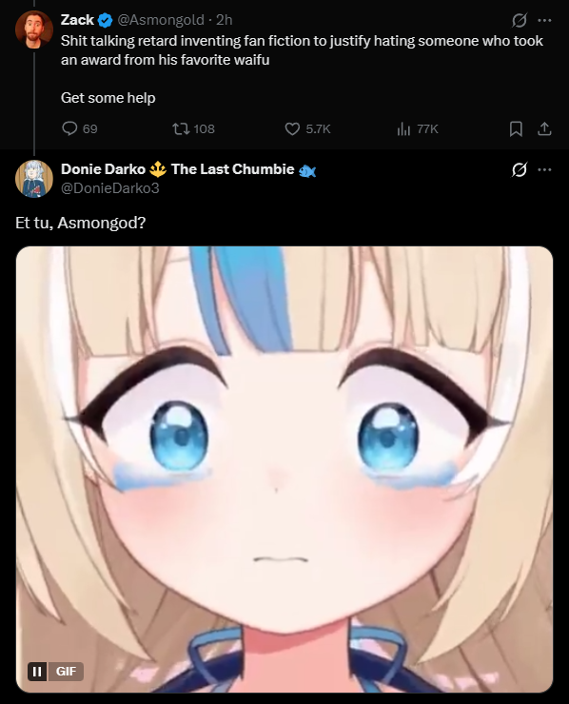The image size is (569, 704).
Task: Open Grok icon on Donie Darko's tweet
Action: [520, 169]
